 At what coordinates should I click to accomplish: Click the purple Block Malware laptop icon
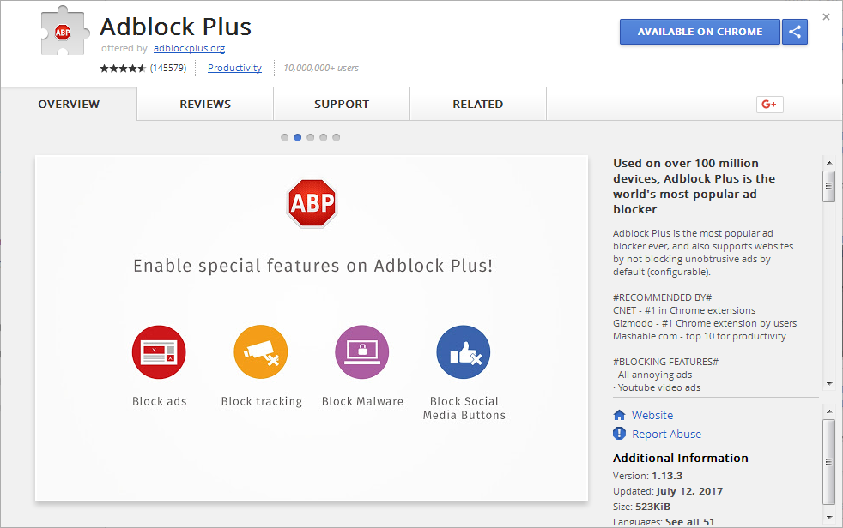point(362,352)
